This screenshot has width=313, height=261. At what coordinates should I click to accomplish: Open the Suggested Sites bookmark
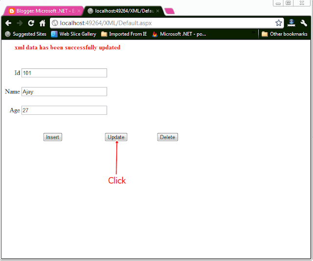point(25,34)
